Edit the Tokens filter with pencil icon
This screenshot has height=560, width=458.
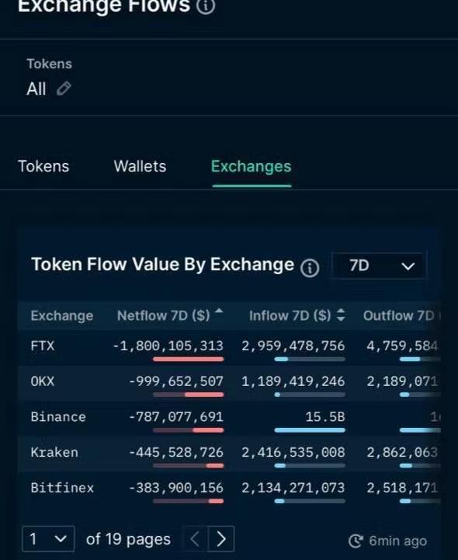64,89
